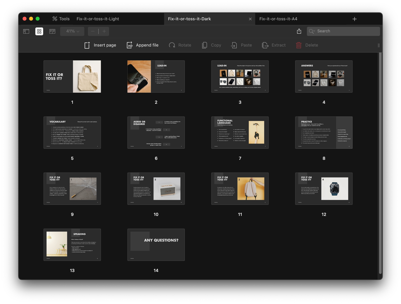The width and height of the screenshot is (401, 304).
Task: Click the Insert page icon
Action: pos(87,45)
